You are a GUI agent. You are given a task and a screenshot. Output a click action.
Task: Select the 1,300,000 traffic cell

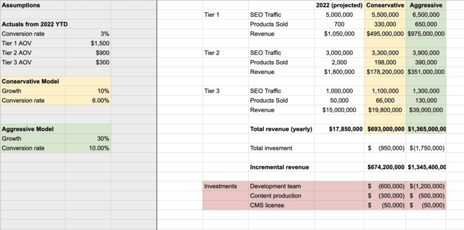426,91
